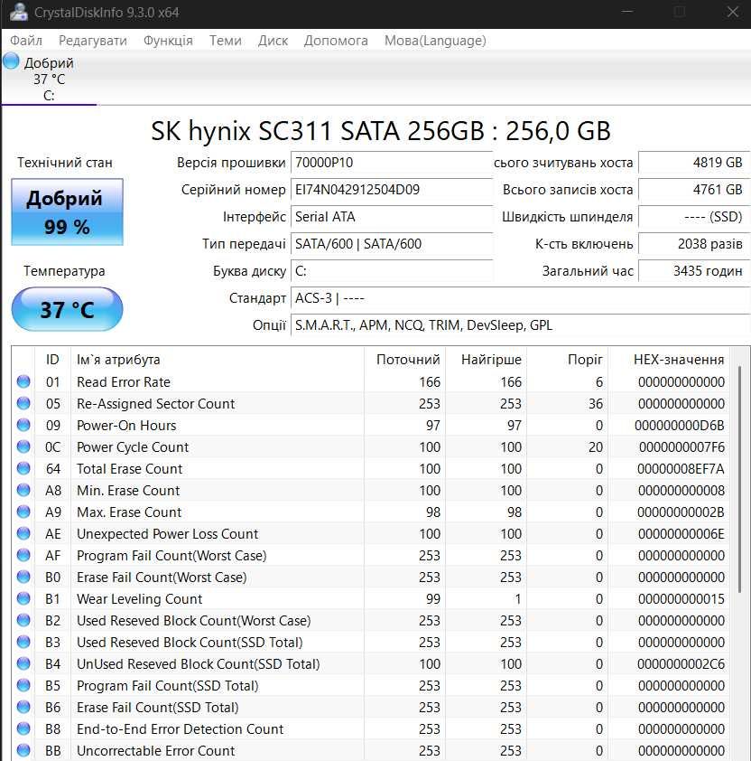The height and width of the screenshot is (761, 751).
Task: Click the 37 °C temperature button
Action: pyautogui.click(x=67, y=309)
